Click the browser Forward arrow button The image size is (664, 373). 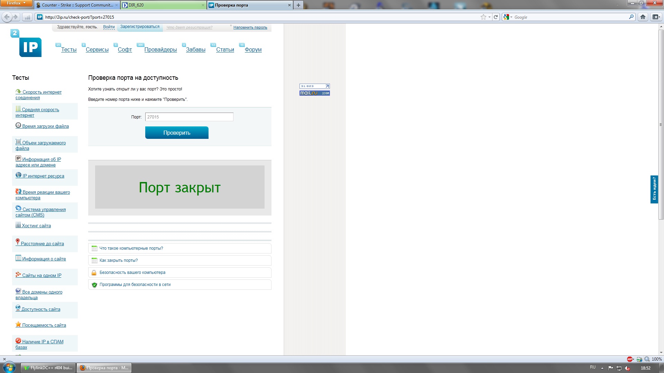[15, 17]
